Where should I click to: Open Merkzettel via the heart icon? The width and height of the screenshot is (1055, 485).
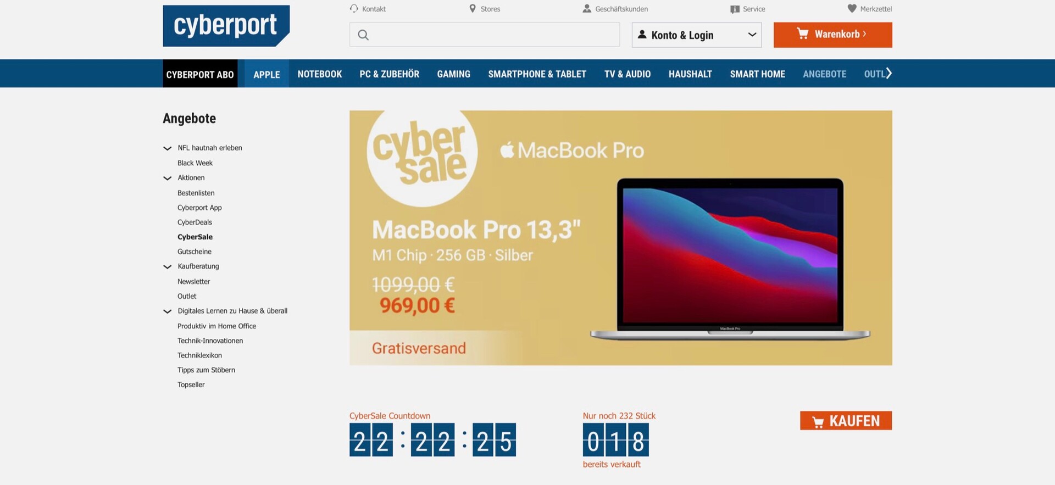[852, 8]
